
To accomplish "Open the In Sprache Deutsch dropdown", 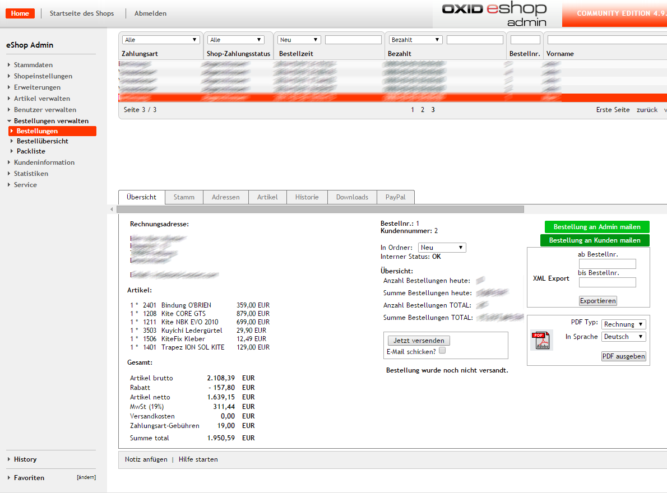I will pos(624,337).
